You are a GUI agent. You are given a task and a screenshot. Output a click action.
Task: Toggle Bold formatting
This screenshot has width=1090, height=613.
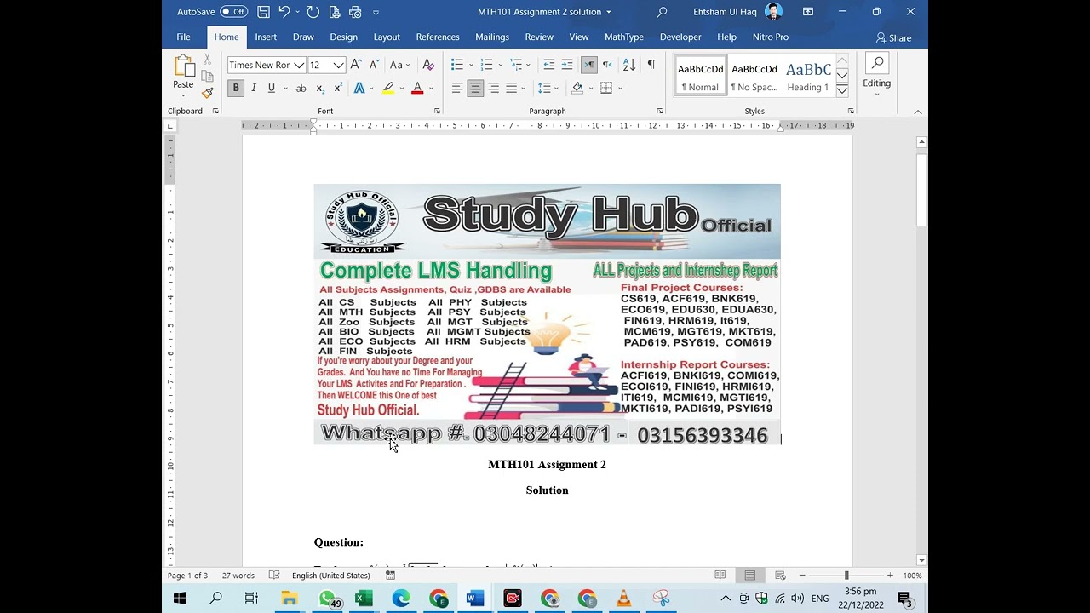click(236, 89)
